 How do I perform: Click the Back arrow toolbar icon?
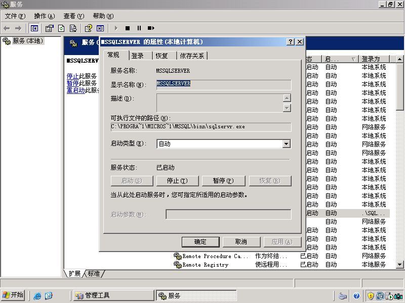(7, 28)
